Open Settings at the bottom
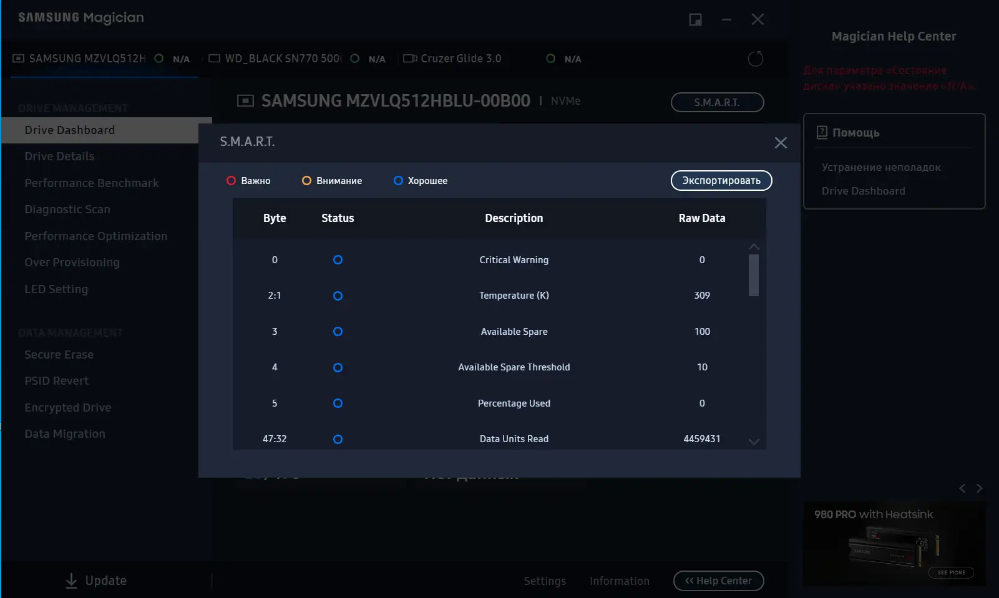999x598 pixels. [x=545, y=581]
